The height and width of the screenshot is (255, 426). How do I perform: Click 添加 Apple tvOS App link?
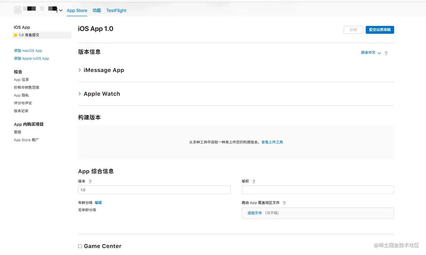pyautogui.click(x=31, y=59)
